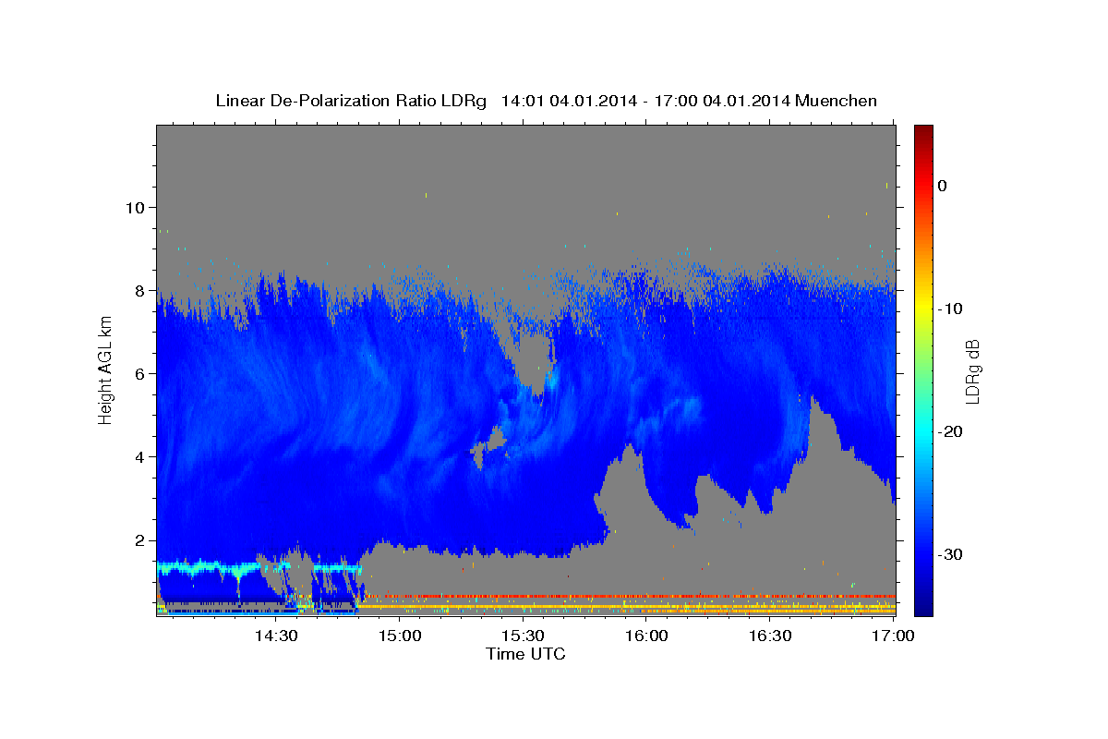Click the height tick label 6

coord(142,373)
